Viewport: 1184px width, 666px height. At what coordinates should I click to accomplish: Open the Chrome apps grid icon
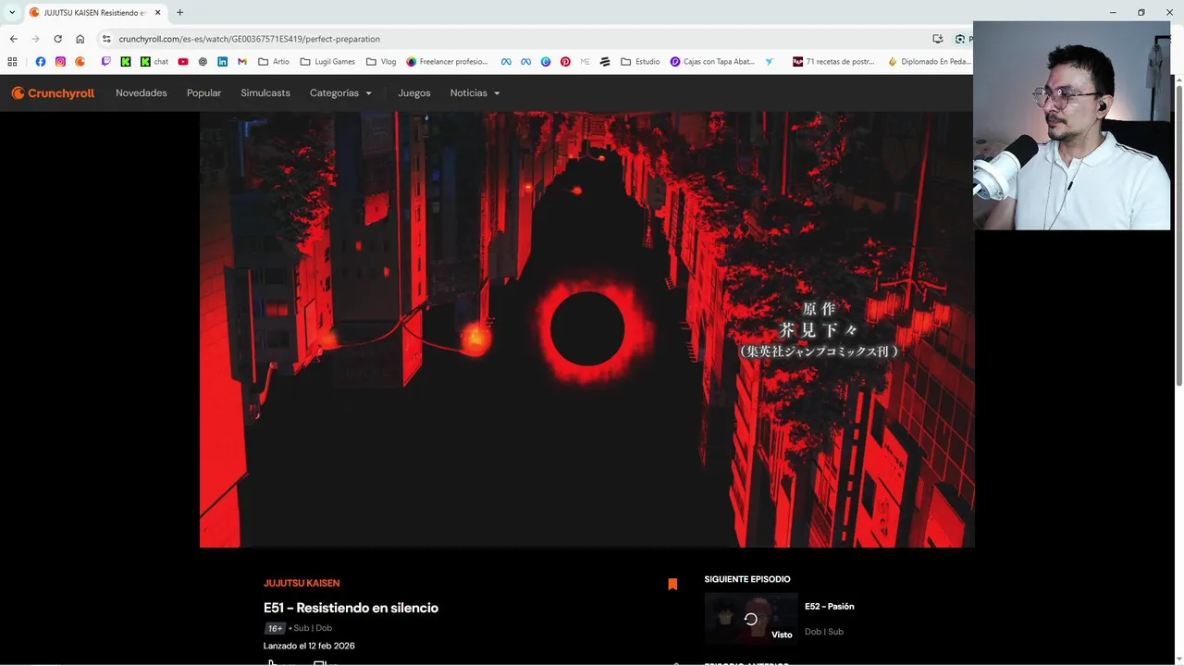click(x=12, y=62)
